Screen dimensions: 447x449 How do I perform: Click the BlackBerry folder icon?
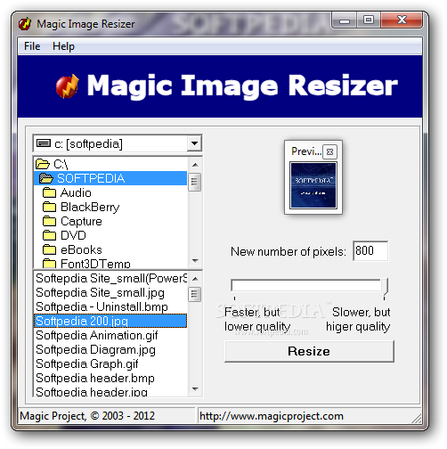(x=49, y=207)
